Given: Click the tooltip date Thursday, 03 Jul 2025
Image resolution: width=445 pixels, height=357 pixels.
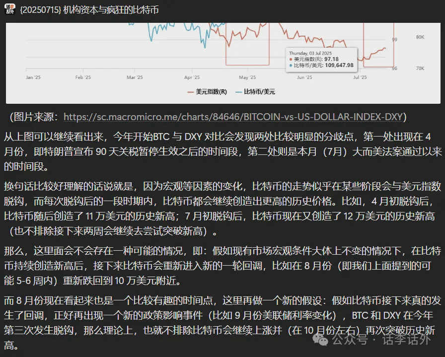Looking at the screenshot, I should pos(310,53).
